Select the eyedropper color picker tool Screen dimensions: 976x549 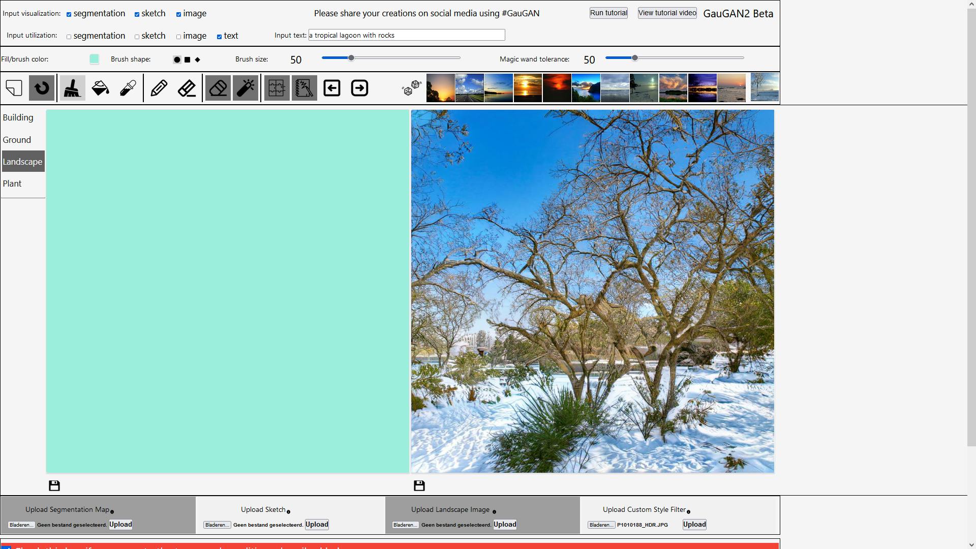[128, 88]
